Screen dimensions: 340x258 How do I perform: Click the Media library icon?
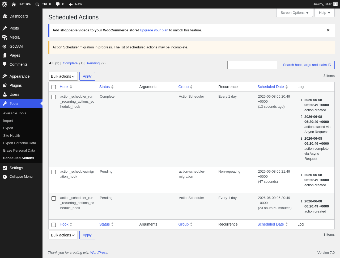[x=5, y=37]
